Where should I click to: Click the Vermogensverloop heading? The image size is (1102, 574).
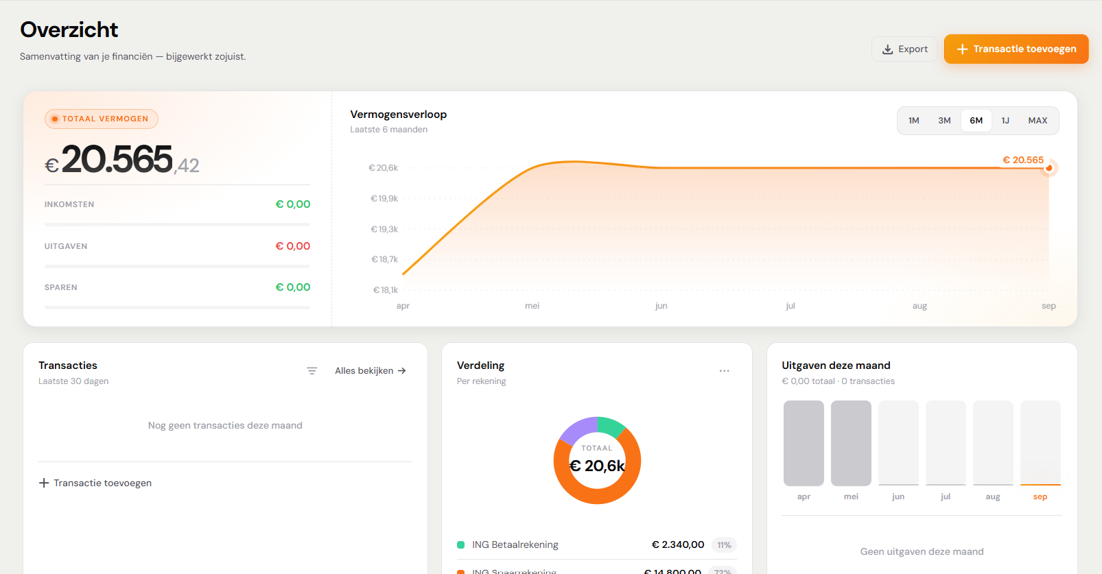[x=399, y=115]
